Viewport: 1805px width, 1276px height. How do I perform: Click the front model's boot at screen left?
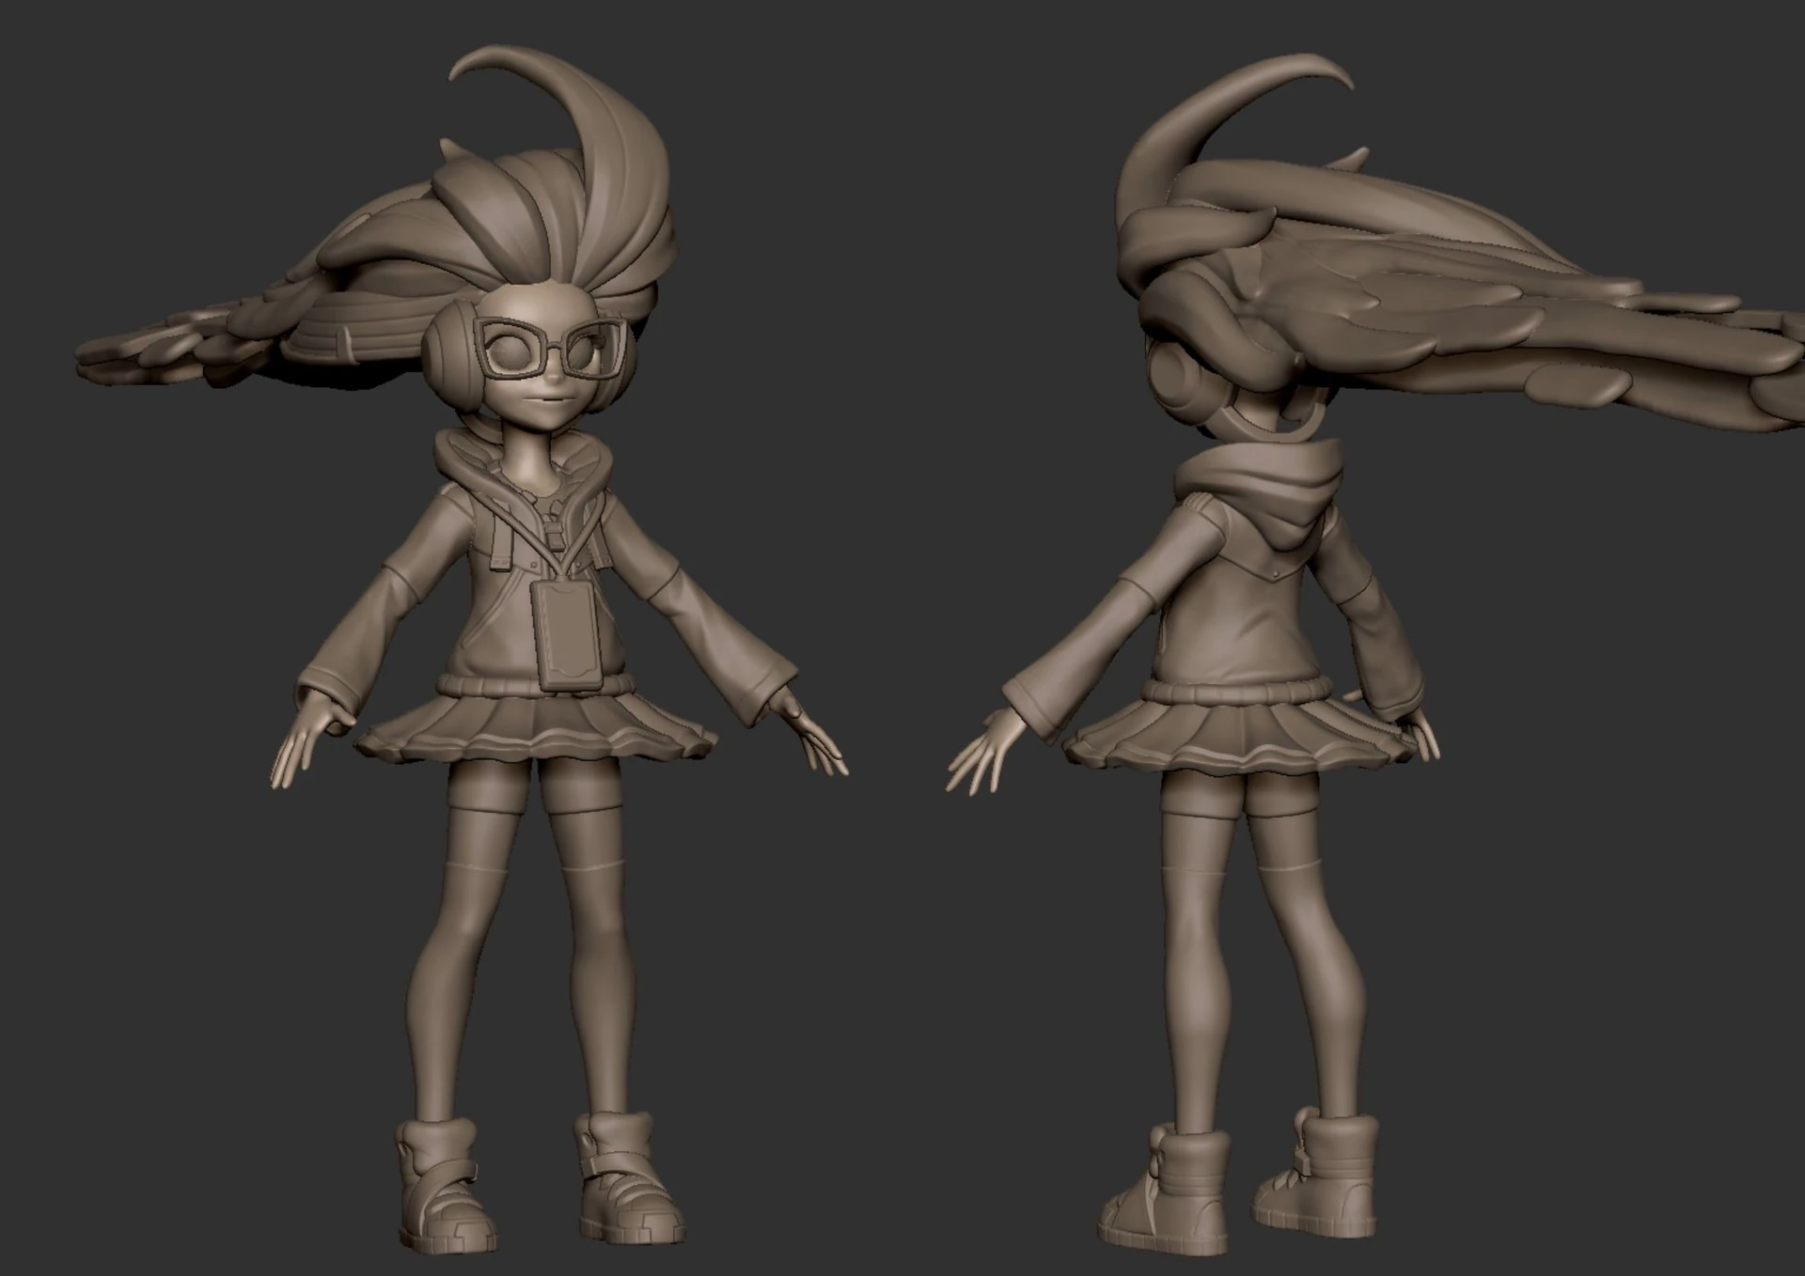click(443, 1179)
